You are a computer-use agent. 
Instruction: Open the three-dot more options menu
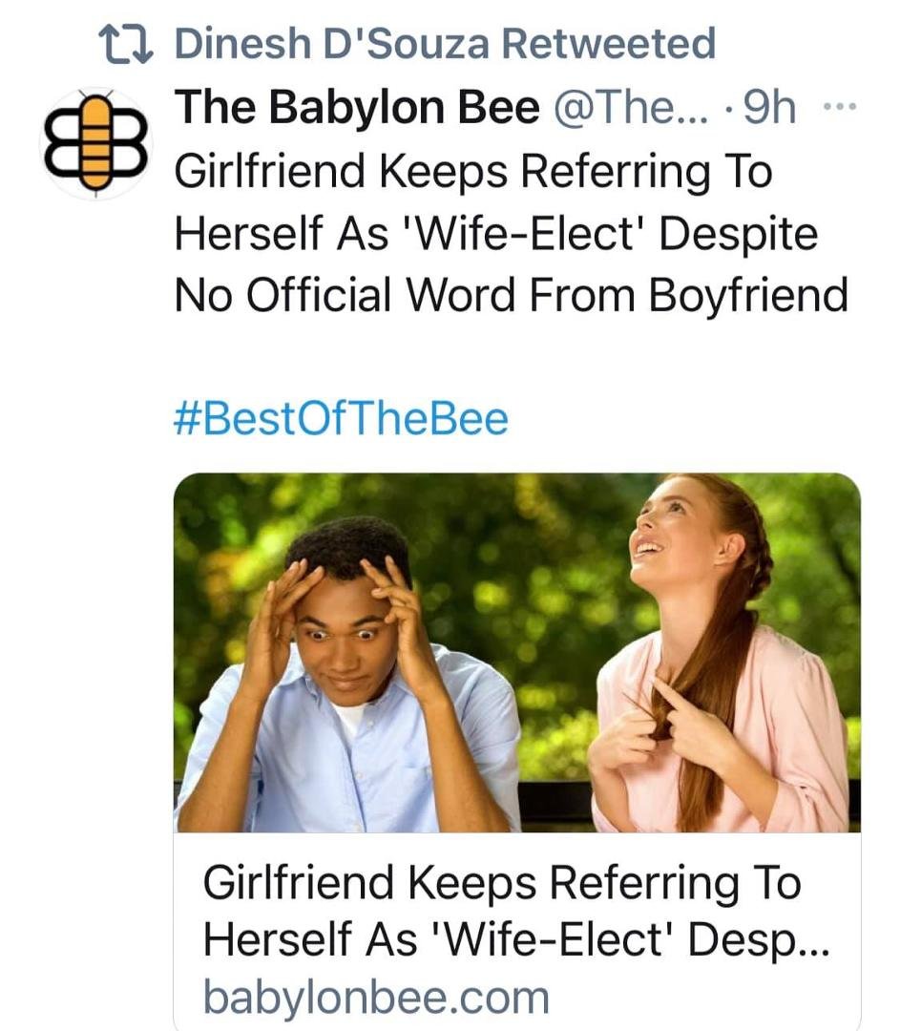(840, 106)
